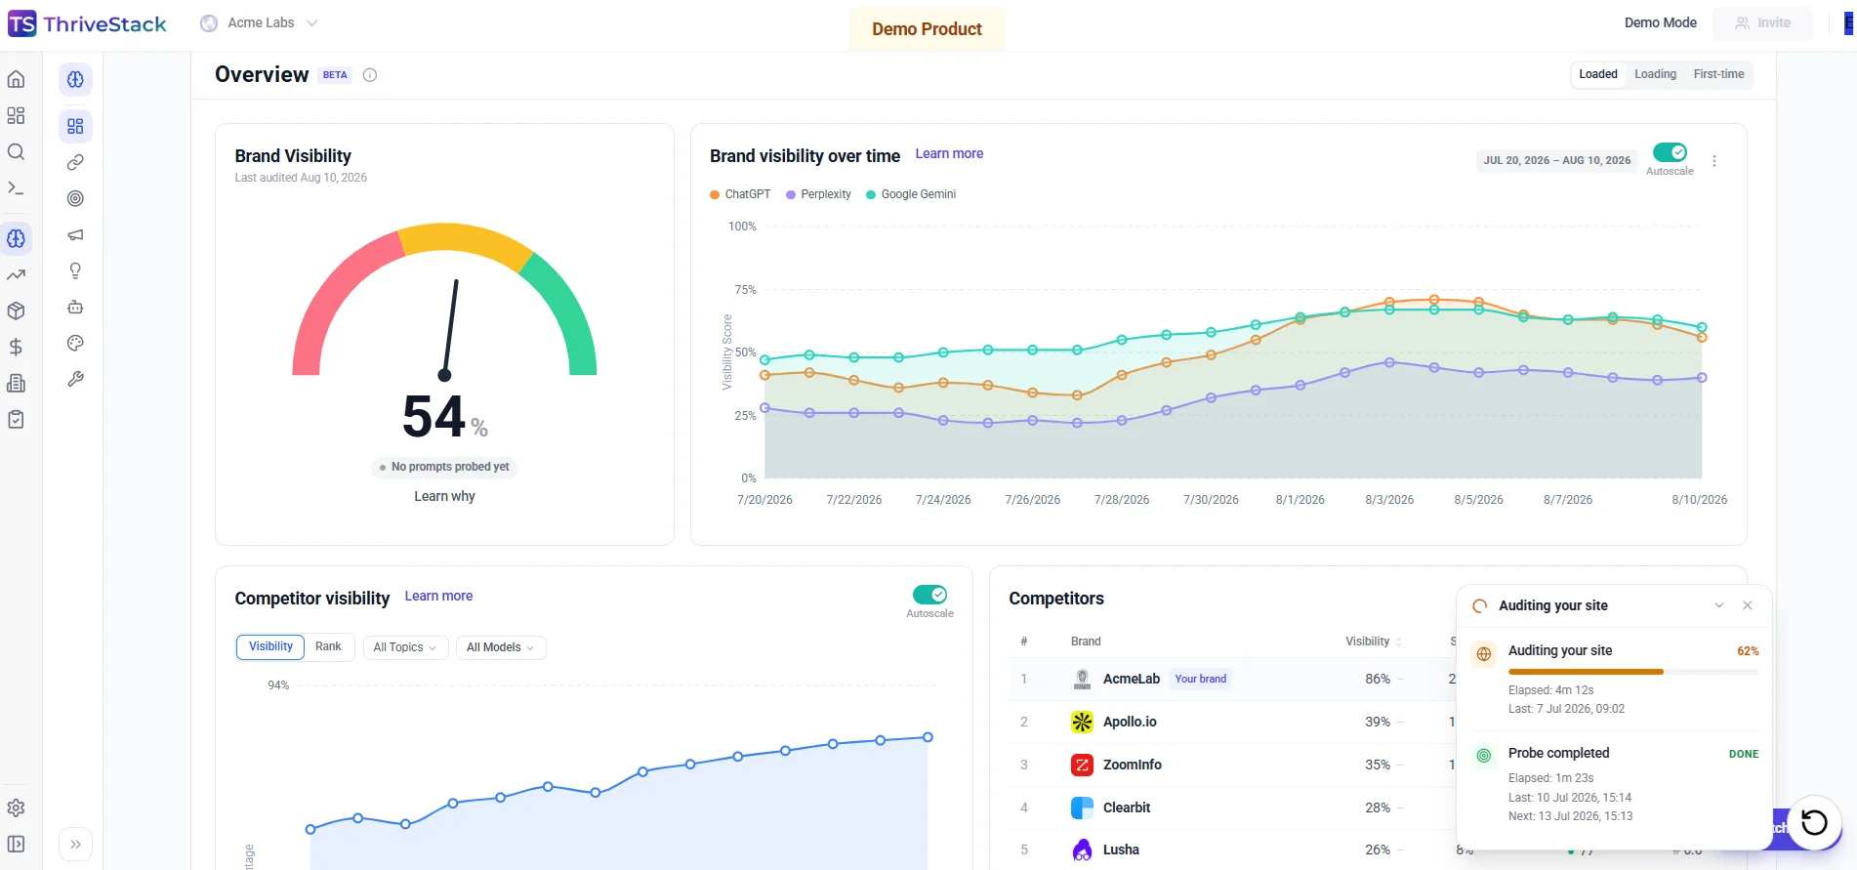Open the three-dot menu on the brand visibility chart
This screenshot has height=870, width=1857.
point(1714,161)
